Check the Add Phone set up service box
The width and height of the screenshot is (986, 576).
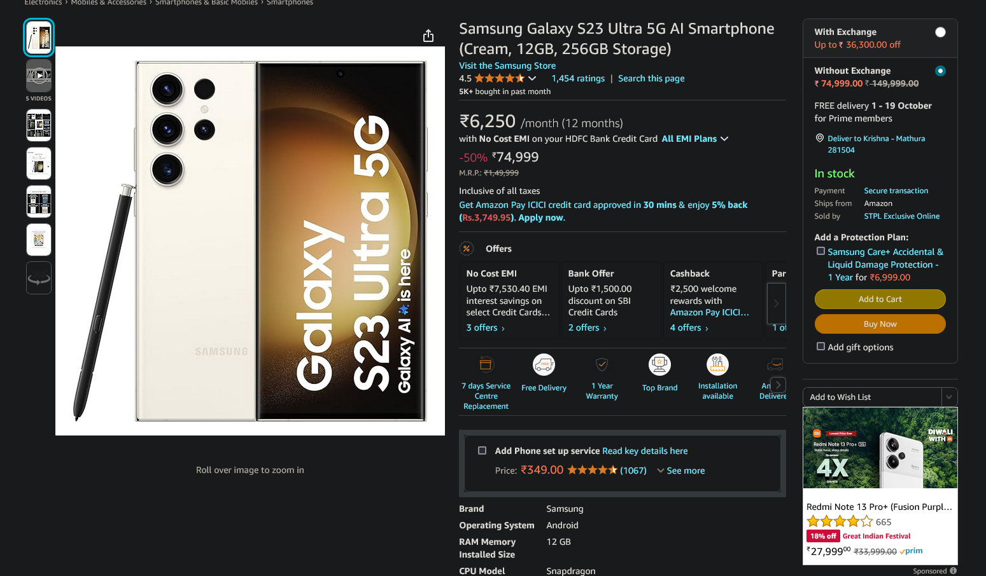pyautogui.click(x=482, y=450)
